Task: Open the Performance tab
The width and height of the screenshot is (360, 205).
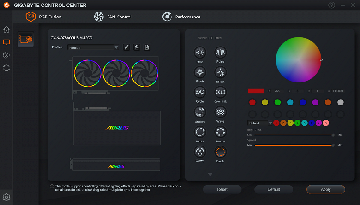Action: click(x=181, y=17)
